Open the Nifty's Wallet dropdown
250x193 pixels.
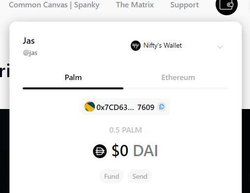click(177, 46)
